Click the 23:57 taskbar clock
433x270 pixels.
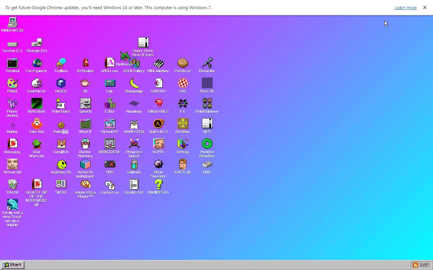[424, 265]
